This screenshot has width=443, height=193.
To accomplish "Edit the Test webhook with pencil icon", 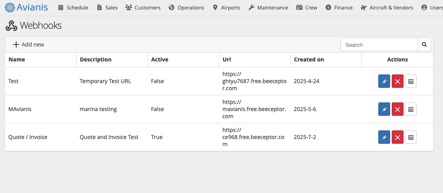I will (x=384, y=81).
